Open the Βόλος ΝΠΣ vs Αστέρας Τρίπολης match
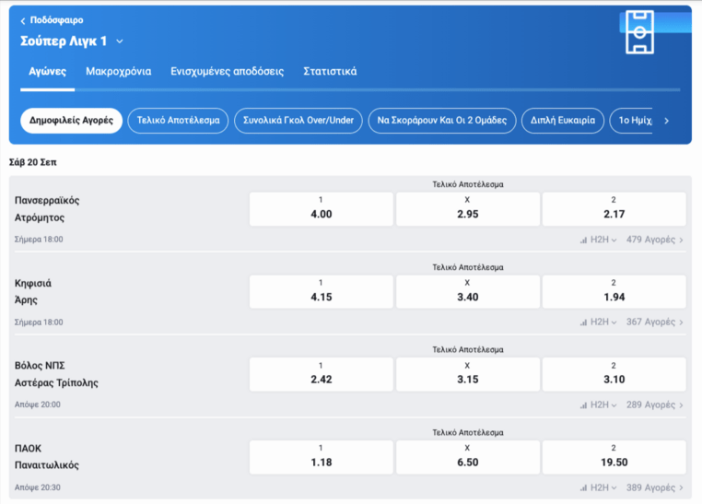This screenshot has width=702, height=504. 57,373
